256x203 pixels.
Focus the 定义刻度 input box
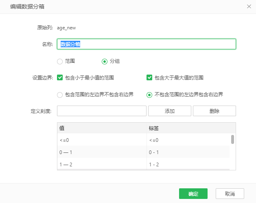click(x=102, y=111)
